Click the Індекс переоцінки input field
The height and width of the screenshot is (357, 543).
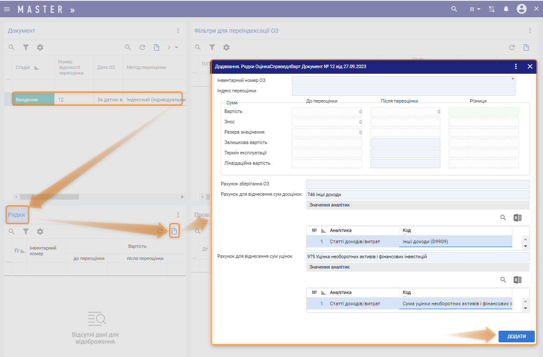pos(403,91)
